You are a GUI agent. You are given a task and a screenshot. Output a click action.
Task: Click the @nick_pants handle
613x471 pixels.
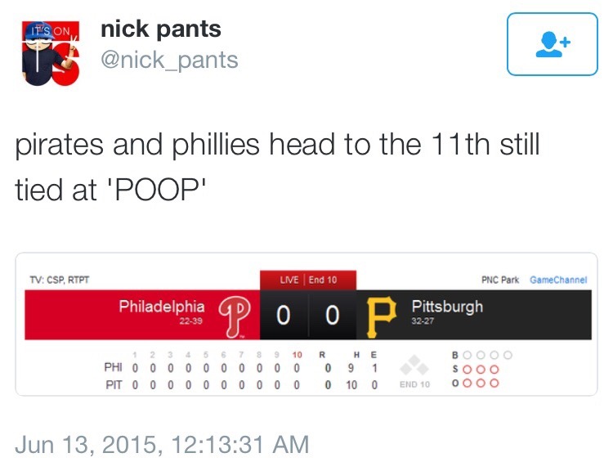coord(169,60)
